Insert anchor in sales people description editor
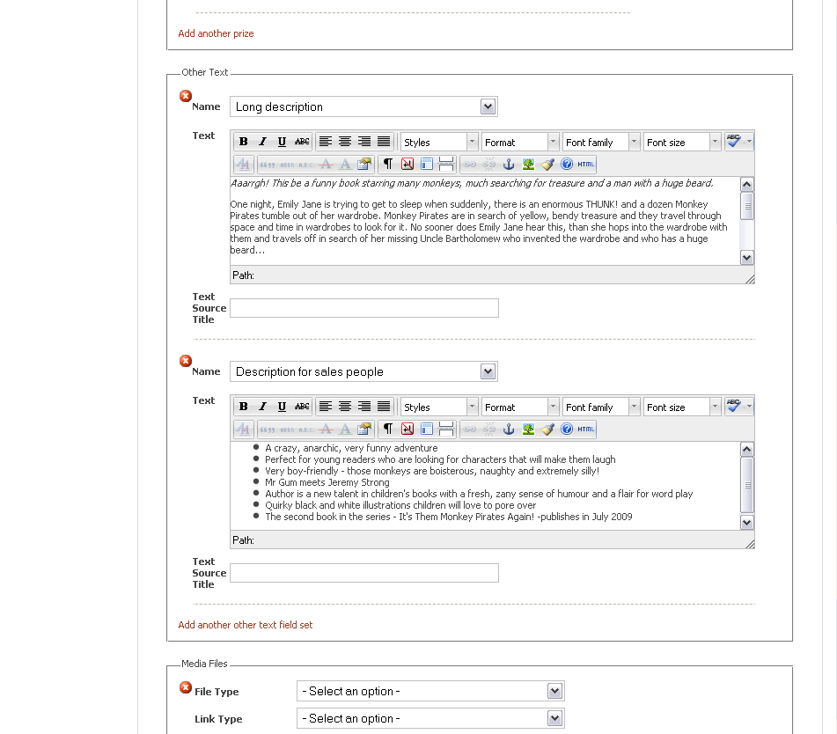This screenshot has height=734, width=837. pyautogui.click(x=509, y=429)
